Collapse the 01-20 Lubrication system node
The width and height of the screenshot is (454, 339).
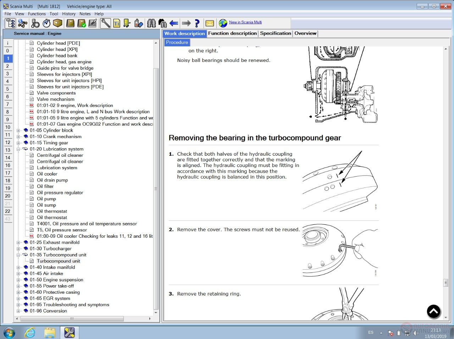(18, 149)
